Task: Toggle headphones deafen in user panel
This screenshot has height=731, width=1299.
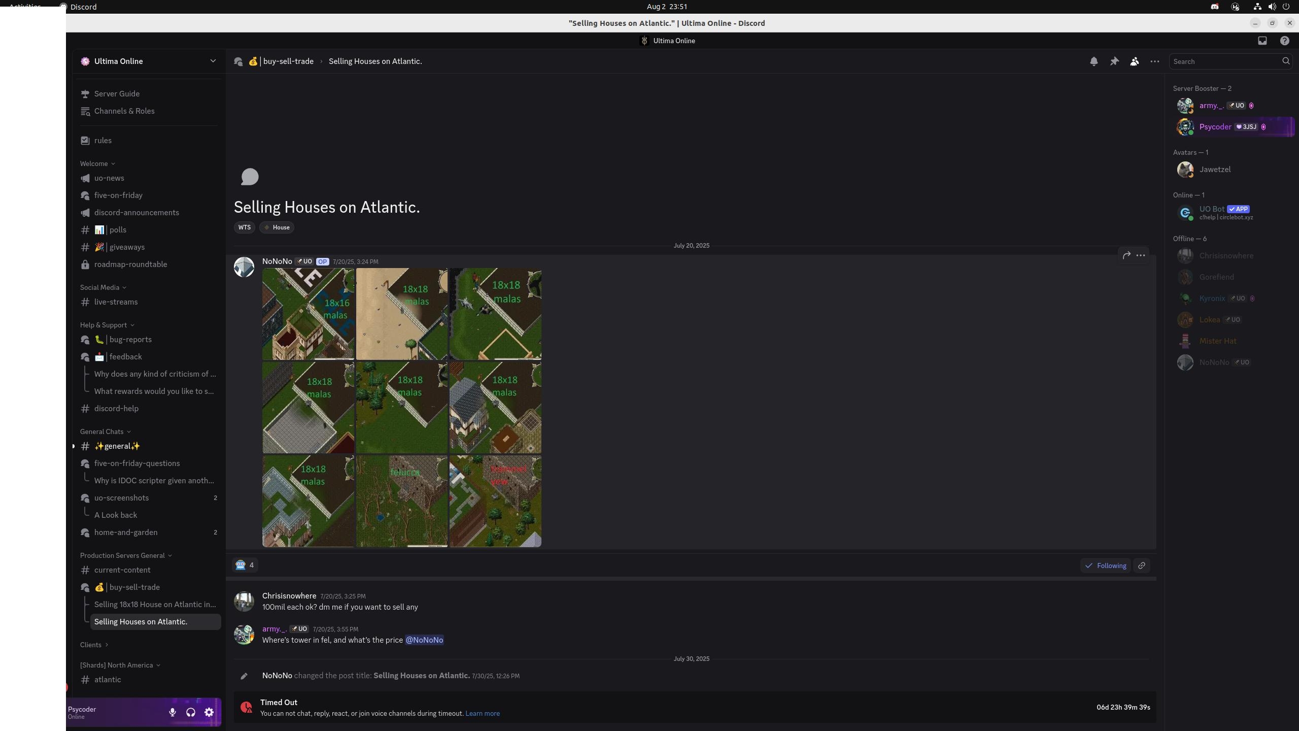Action: 191,712
